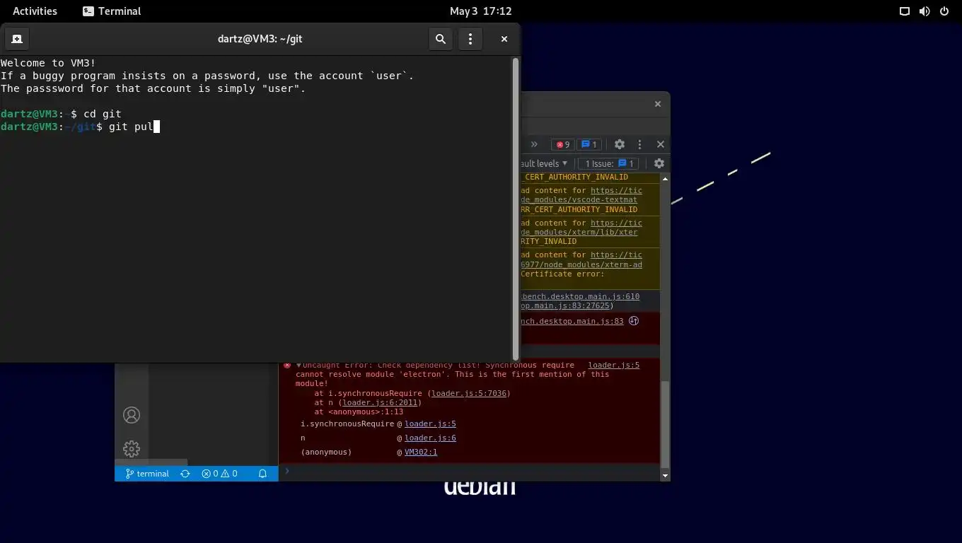Image resolution: width=962 pixels, height=543 pixels.
Task: Close the DevTools panel
Action: (x=661, y=144)
